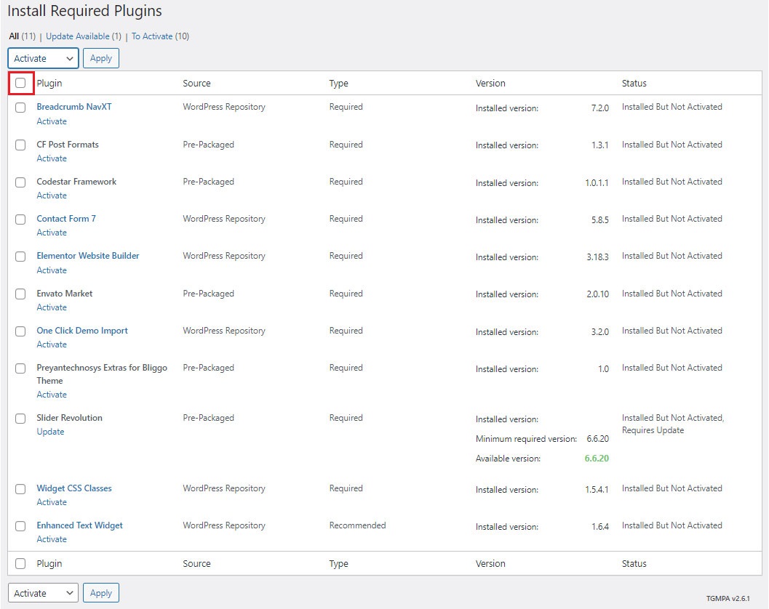Click the bottom Apply button
The height and width of the screenshot is (609, 769).
pos(101,593)
